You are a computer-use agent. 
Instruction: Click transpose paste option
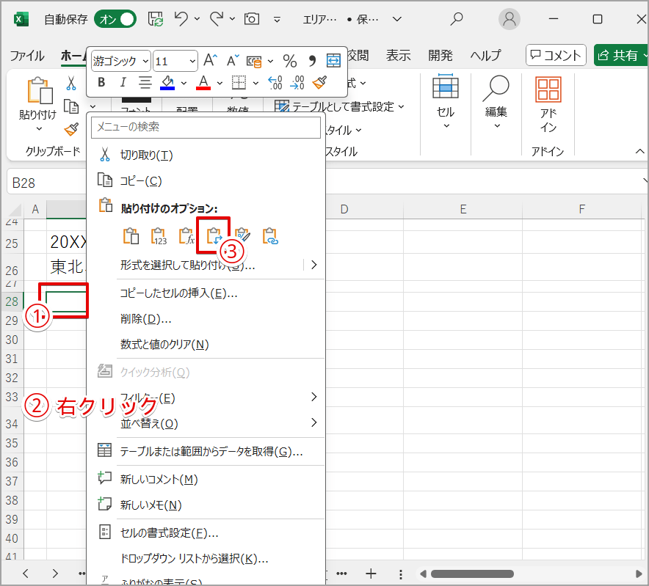pyautogui.click(x=214, y=236)
